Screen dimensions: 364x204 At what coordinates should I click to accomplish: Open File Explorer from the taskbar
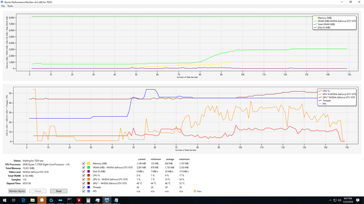pos(33,200)
